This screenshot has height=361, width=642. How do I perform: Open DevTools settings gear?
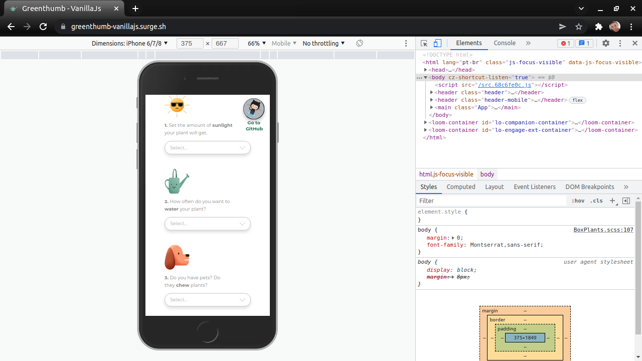coord(606,43)
